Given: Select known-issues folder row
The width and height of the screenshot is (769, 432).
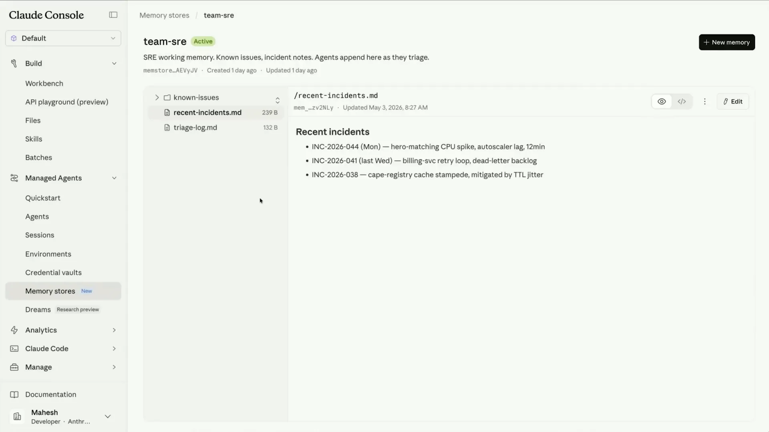Looking at the screenshot, I should point(216,98).
